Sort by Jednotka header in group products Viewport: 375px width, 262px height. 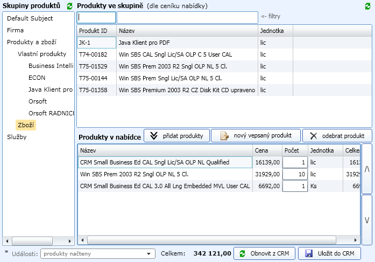pos(275,31)
